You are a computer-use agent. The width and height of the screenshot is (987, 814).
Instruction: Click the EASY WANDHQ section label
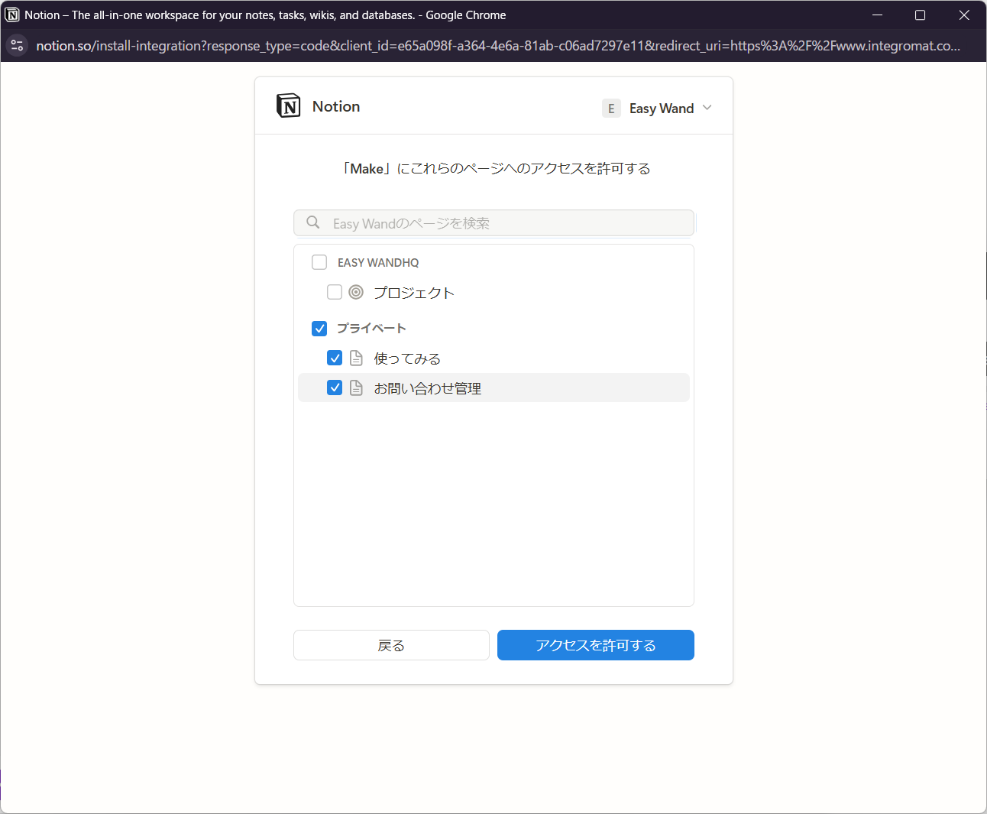pos(378,263)
